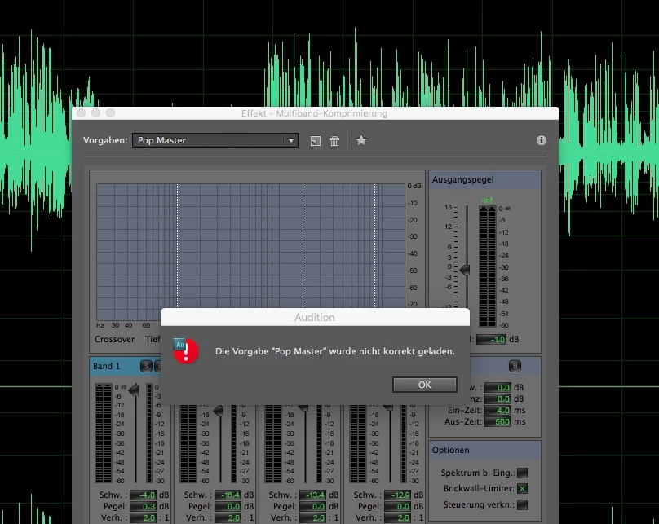Viewport: 659px width, 524px height.
Task: Click the alert warning icon in the dialog
Action: point(185,350)
